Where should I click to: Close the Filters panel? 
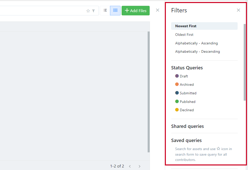pyautogui.click(x=238, y=10)
